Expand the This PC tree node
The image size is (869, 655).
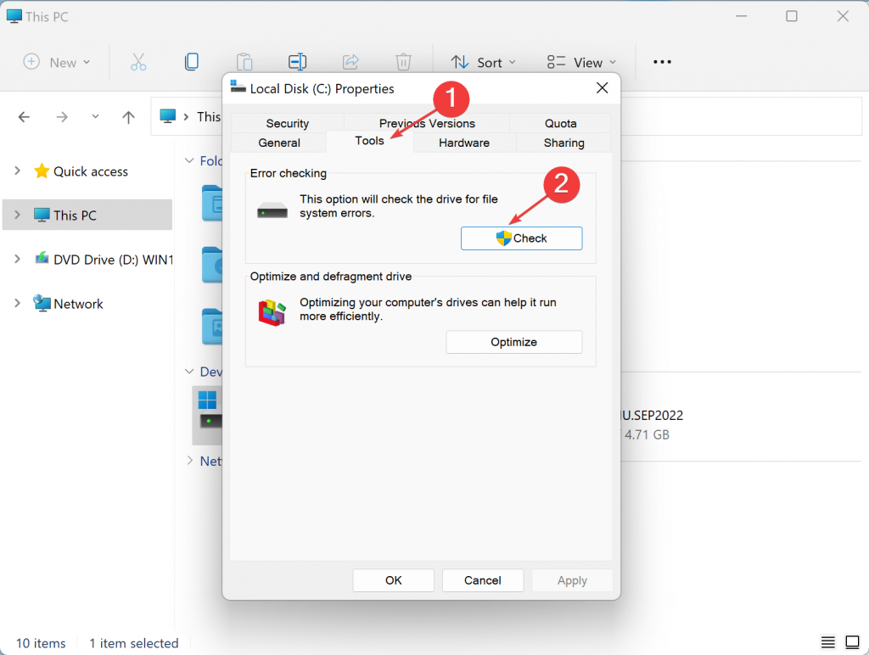pyautogui.click(x=17, y=215)
